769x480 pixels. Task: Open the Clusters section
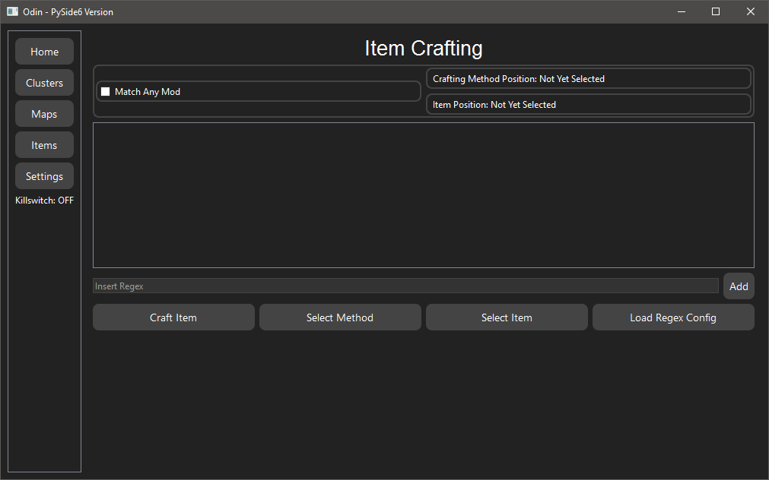coord(44,82)
